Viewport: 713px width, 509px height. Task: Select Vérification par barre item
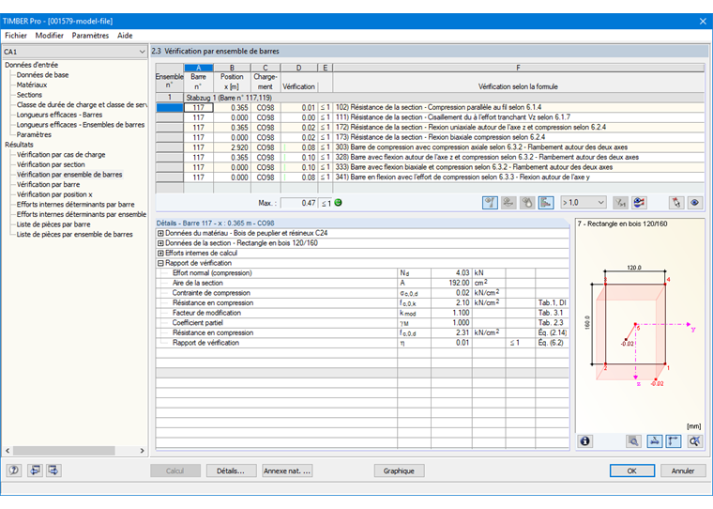click(48, 185)
